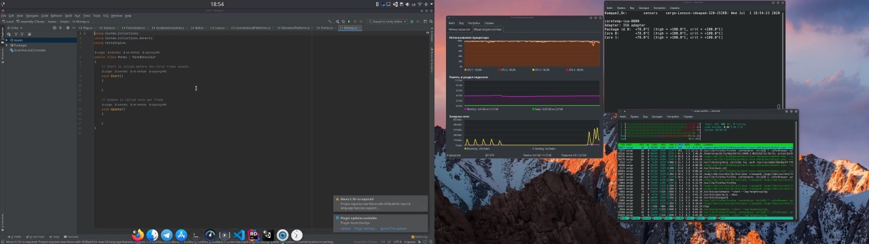The height and width of the screenshot is (244, 869).
Task: Click the Assembly-CSharp breadcrumb
Action: (x=31, y=22)
